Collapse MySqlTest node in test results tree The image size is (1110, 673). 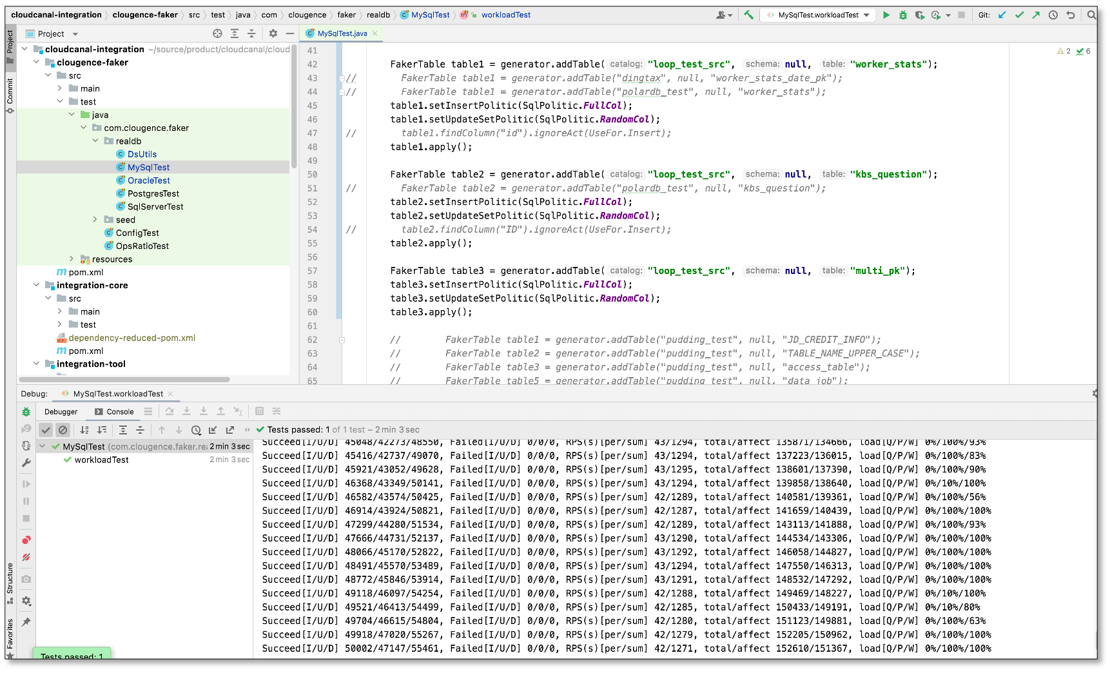[x=43, y=446]
